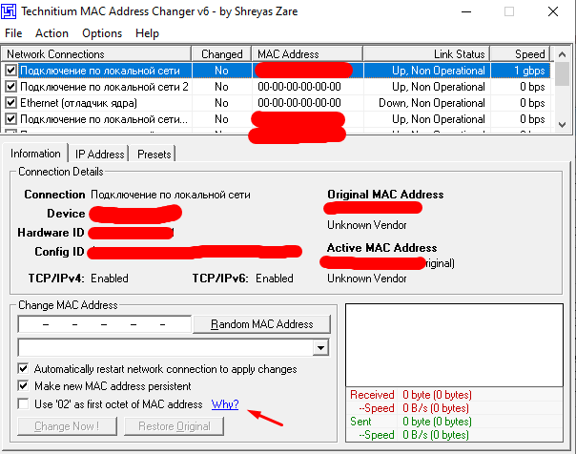
Task: Switch to the IP Address tab
Action: click(x=99, y=155)
